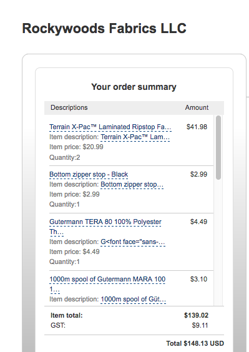Click the G<font face="sans-… description link

pos(133,242)
